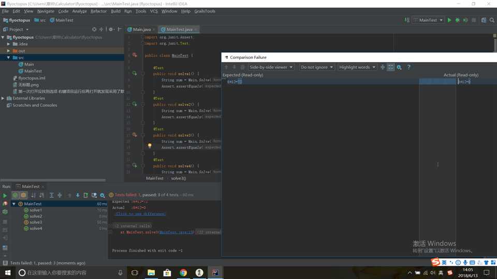Open the Navigate menu
This screenshot has height=279, width=497.
[46, 11]
